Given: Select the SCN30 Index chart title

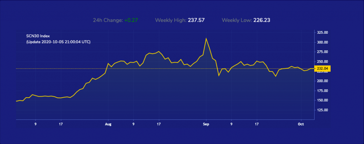Looking at the screenshot, I should click(x=38, y=36).
